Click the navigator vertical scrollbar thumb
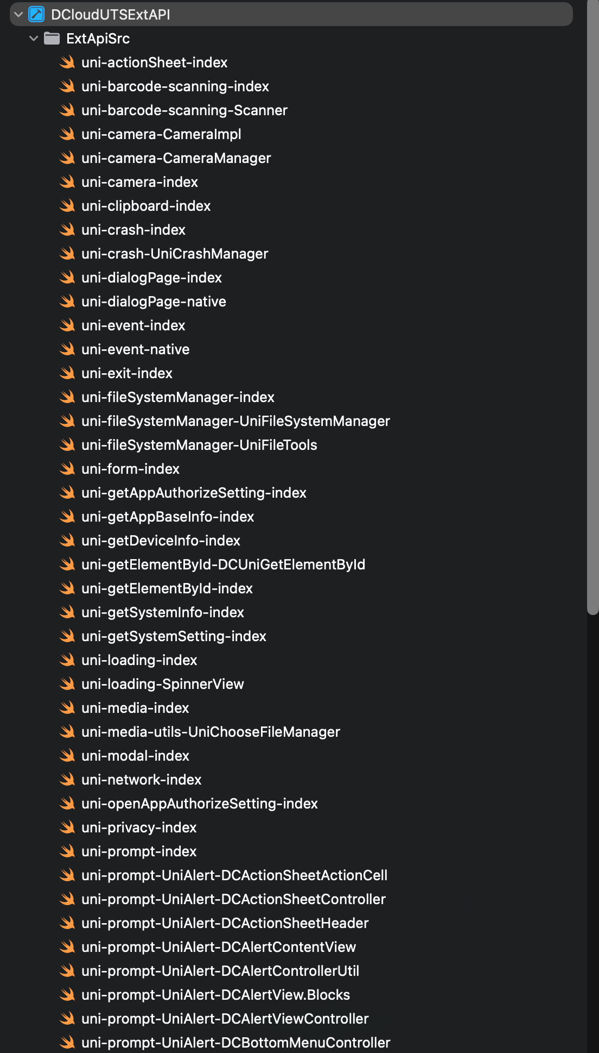599x1053 pixels. [592, 308]
